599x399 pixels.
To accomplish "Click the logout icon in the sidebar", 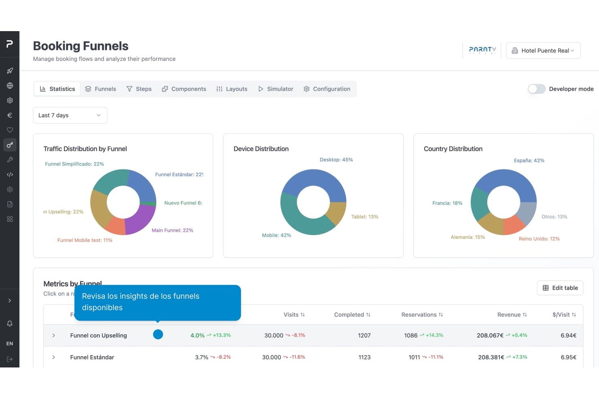I will (10, 359).
